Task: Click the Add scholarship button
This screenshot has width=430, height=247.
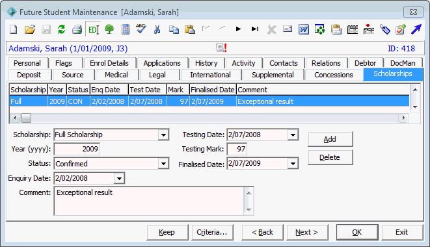Action: click(x=330, y=139)
